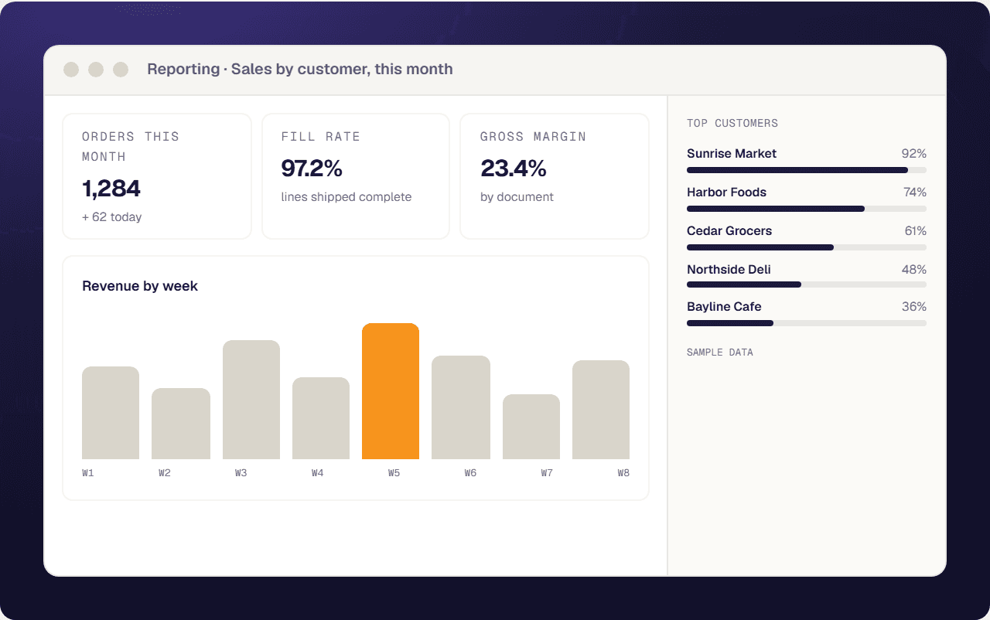Click the 'by document' caption

coord(517,197)
